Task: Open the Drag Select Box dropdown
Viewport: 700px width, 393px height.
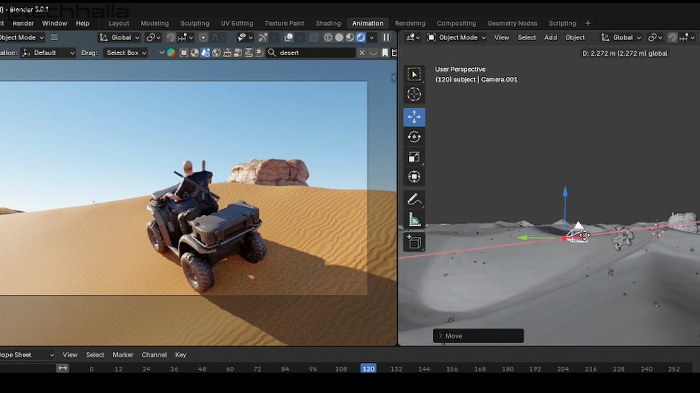Action: 125,52
